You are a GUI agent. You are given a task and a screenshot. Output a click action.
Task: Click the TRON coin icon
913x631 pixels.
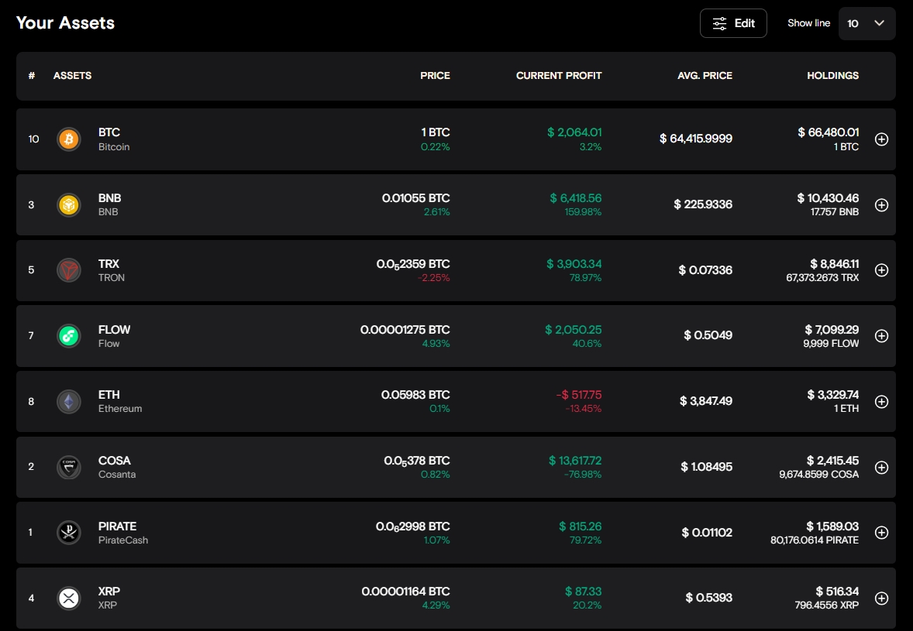click(69, 270)
